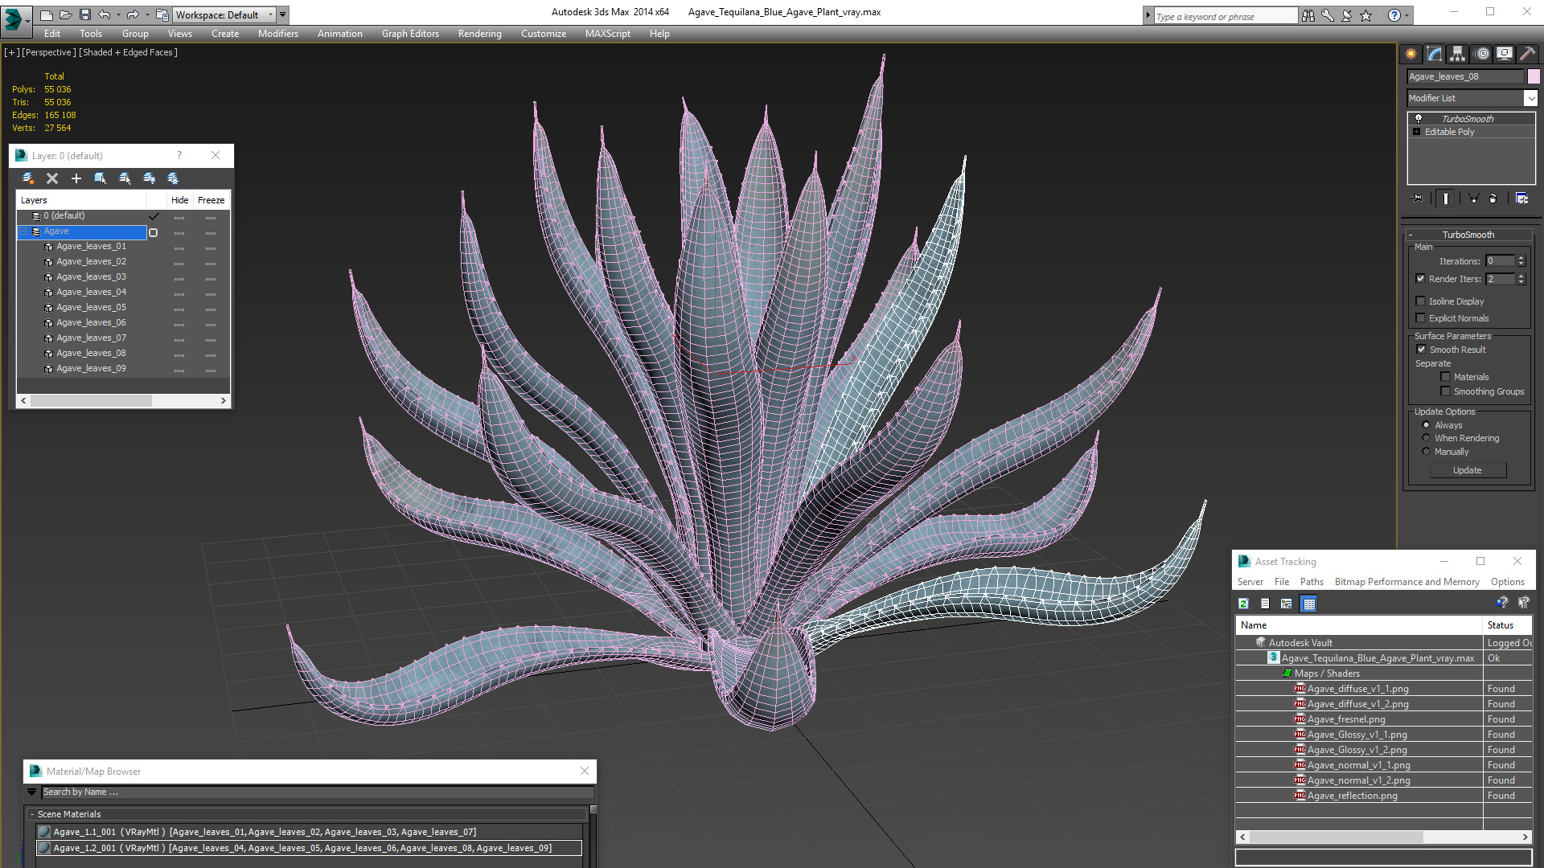Enable Separate by Materials
This screenshot has height=868, width=1544.
[x=1445, y=377]
